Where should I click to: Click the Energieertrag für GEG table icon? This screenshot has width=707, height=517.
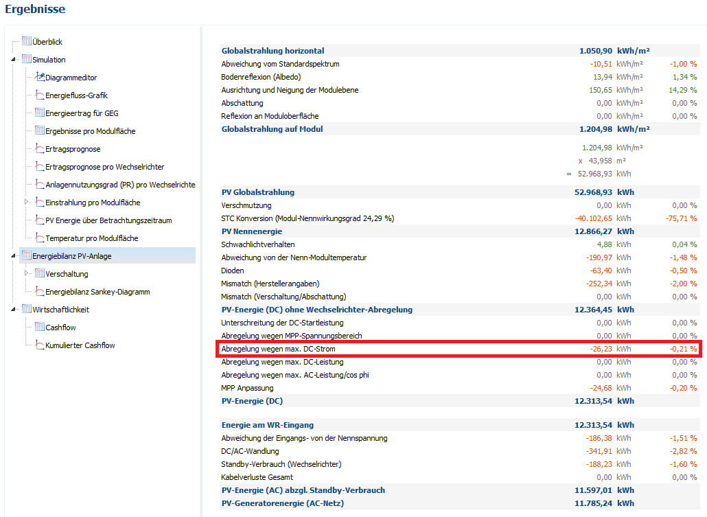tap(40, 113)
